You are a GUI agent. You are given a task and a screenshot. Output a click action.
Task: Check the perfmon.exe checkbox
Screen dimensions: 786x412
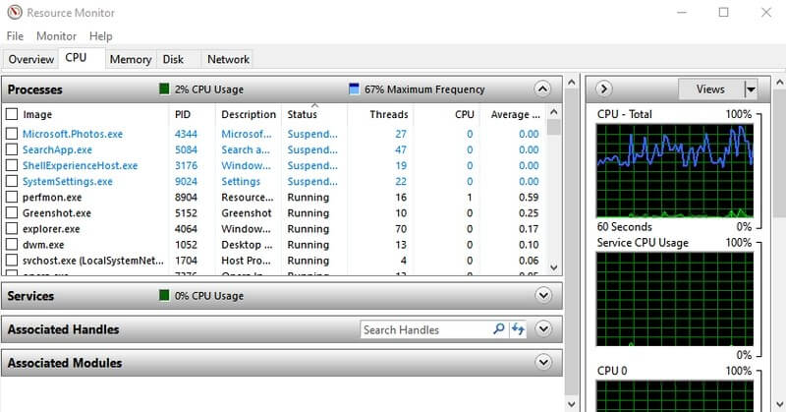point(12,198)
